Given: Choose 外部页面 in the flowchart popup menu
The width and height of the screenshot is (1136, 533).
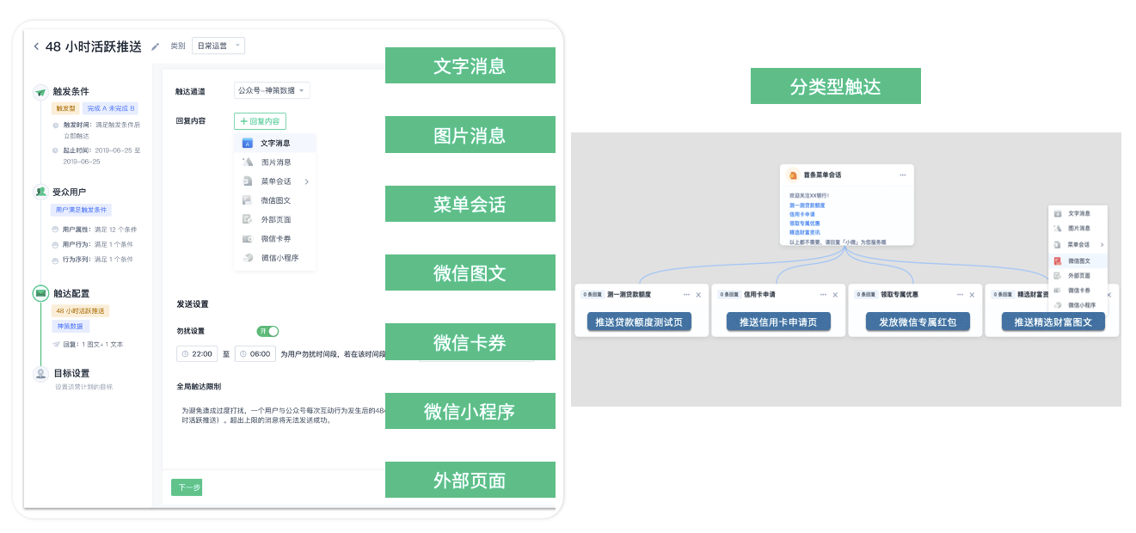Looking at the screenshot, I should [1078, 276].
